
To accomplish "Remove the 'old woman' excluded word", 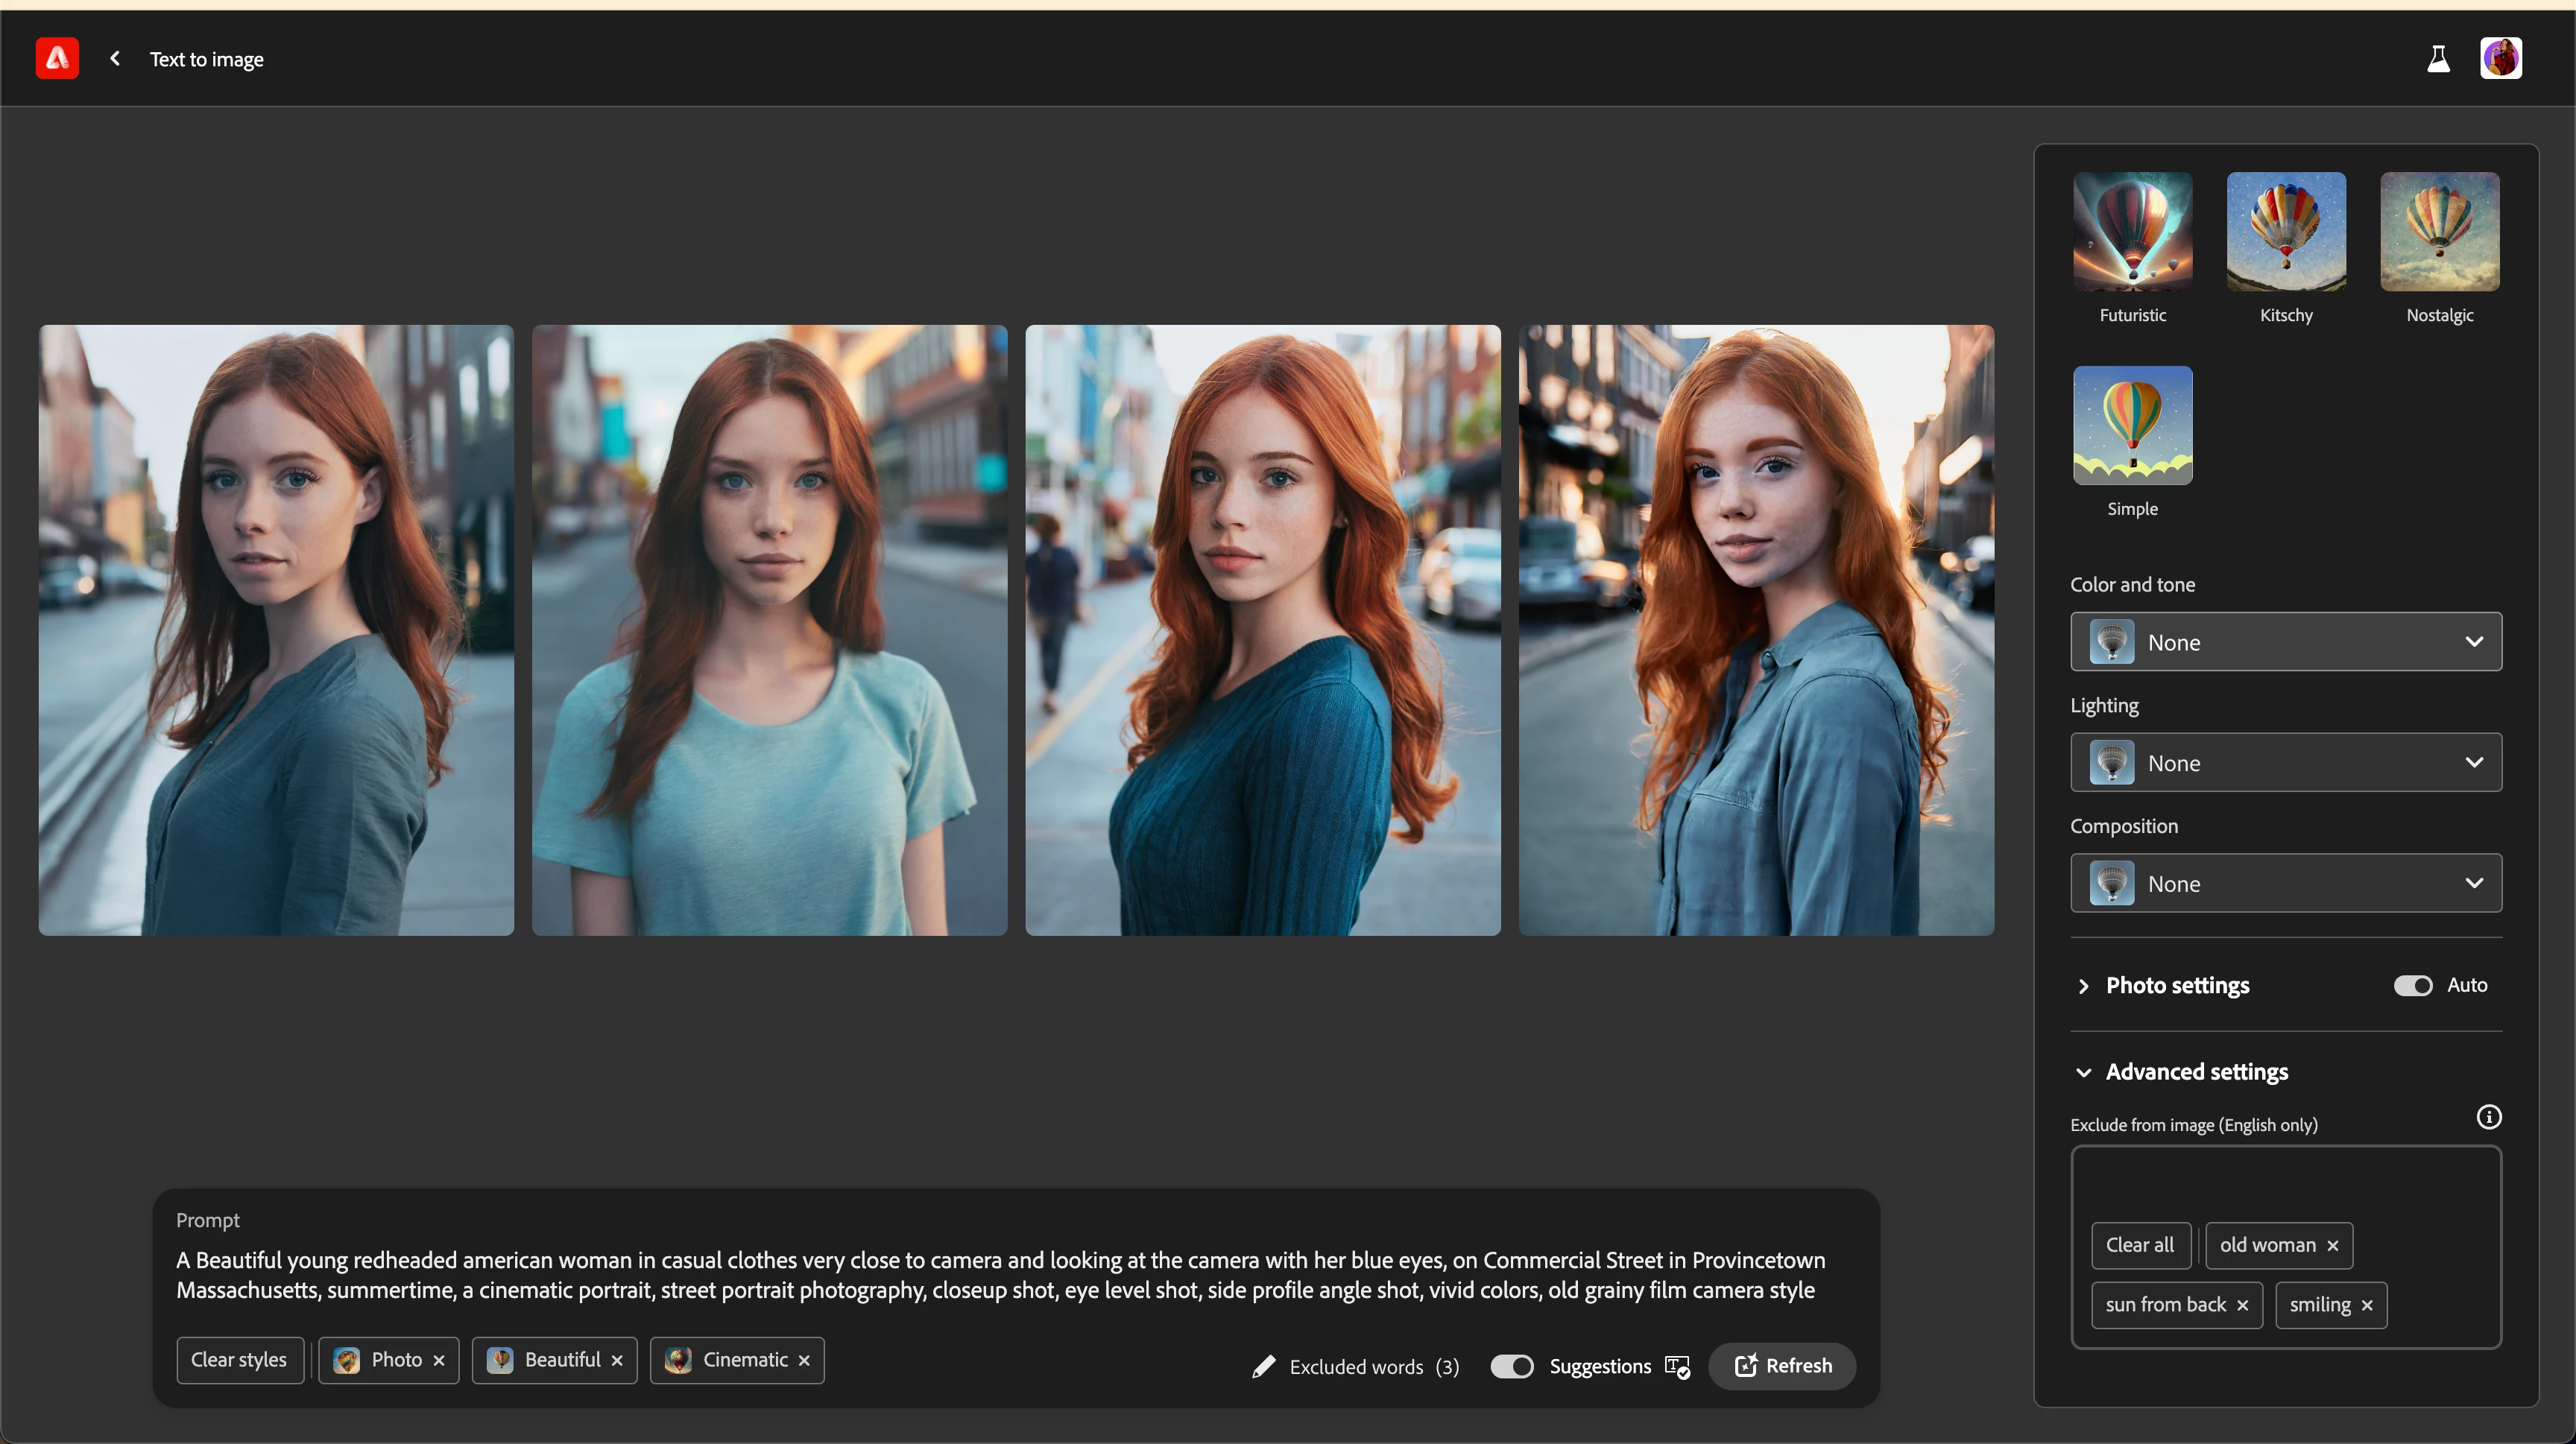I will pyautogui.click(x=2333, y=1246).
